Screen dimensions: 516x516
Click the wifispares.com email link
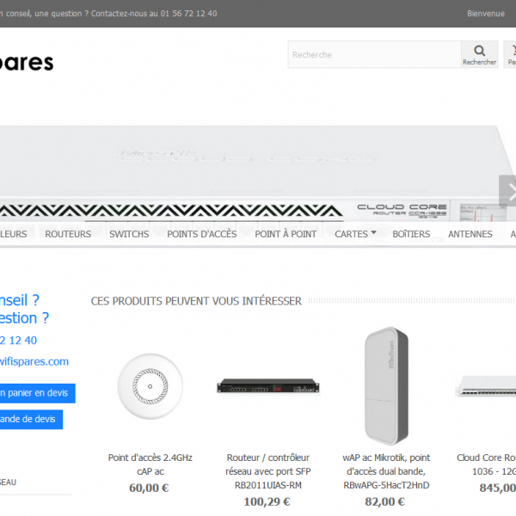(x=34, y=361)
